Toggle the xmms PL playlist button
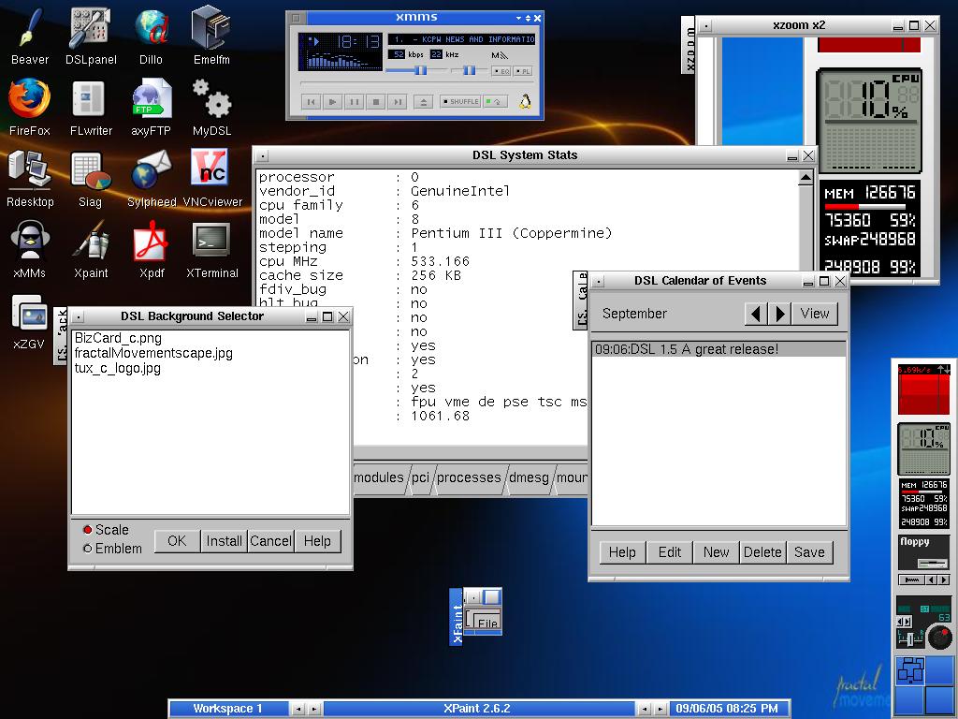Viewport: 958px width, 719px height. click(522, 71)
